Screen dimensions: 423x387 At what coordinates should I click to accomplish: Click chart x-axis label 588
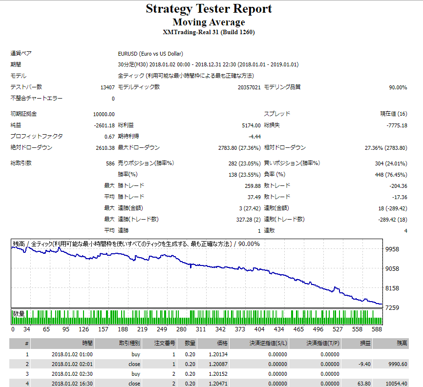[x=377, y=329]
